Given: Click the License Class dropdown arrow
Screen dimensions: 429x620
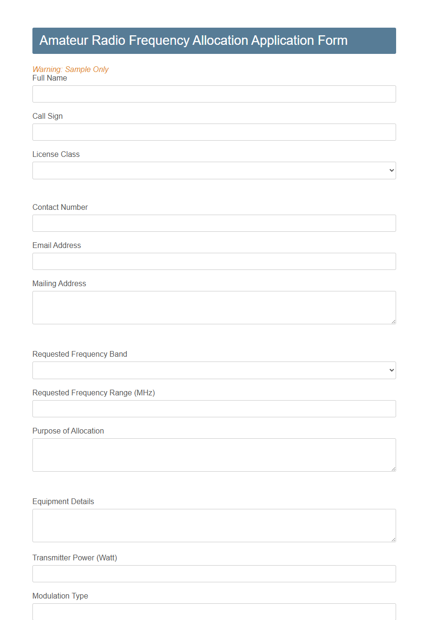Looking at the screenshot, I should (392, 170).
